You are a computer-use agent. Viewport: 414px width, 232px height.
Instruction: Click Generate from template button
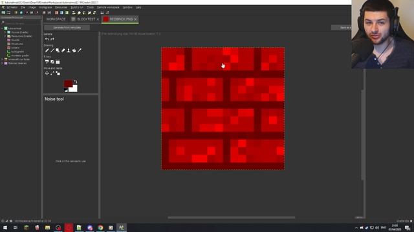(67, 28)
